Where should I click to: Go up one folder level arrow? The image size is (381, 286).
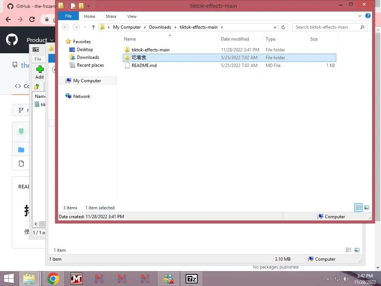coord(93,27)
